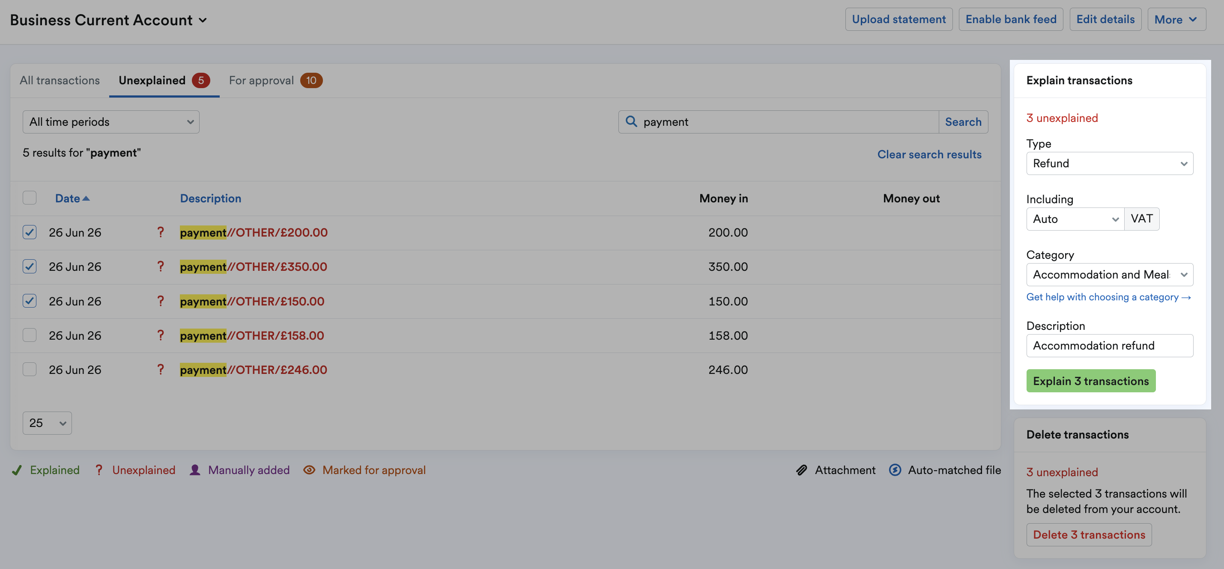Click the magnifier icon in the search box
The height and width of the screenshot is (569, 1224).
(631, 122)
